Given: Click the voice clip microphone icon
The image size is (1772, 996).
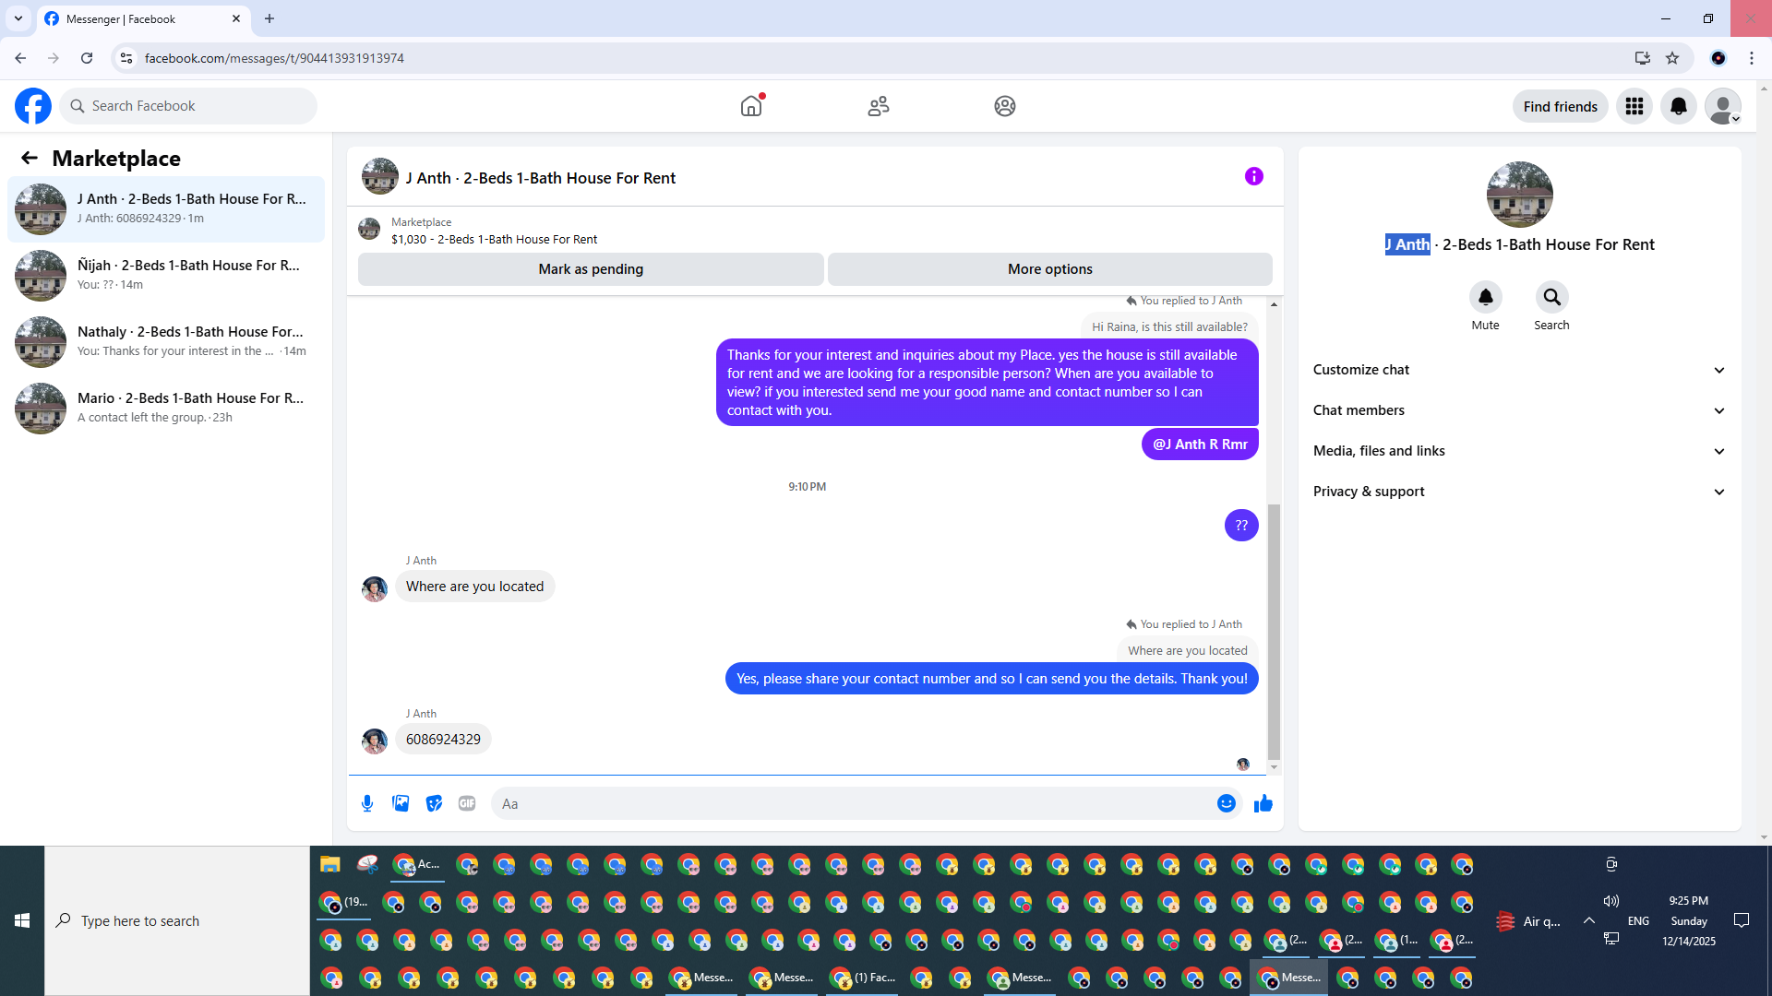Looking at the screenshot, I should 367,803.
